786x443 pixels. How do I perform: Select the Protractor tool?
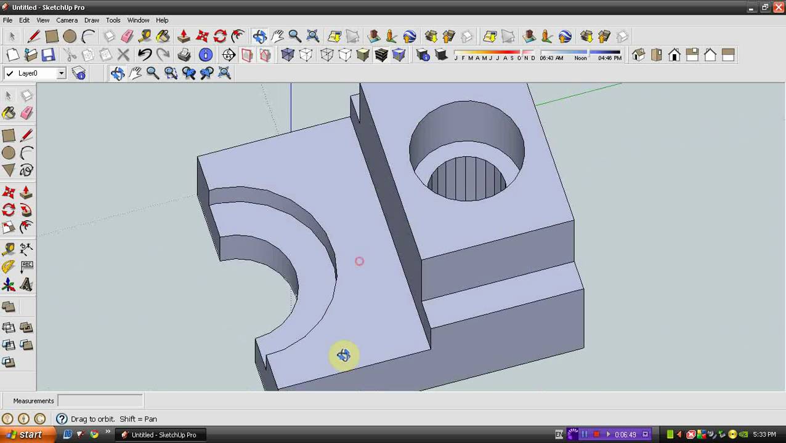(x=9, y=267)
